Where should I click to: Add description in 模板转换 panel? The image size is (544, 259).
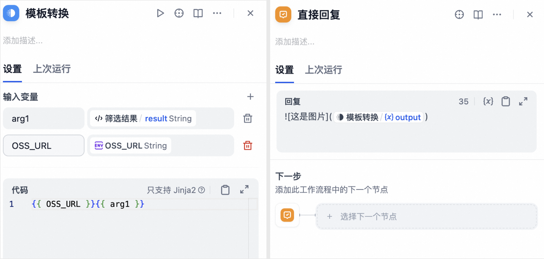23,41
